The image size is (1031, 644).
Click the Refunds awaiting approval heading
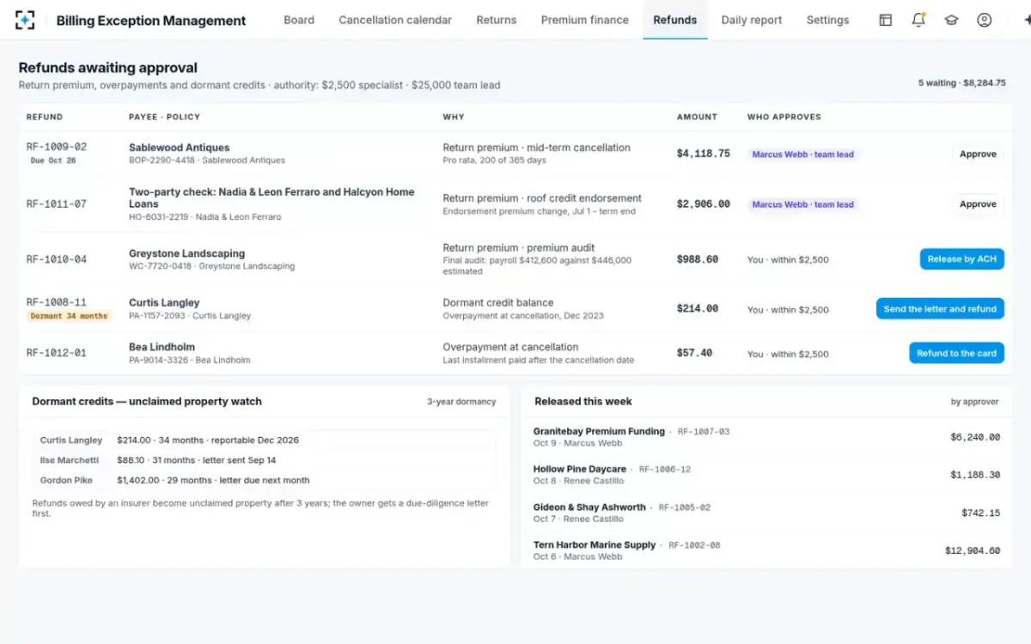(x=108, y=68)
